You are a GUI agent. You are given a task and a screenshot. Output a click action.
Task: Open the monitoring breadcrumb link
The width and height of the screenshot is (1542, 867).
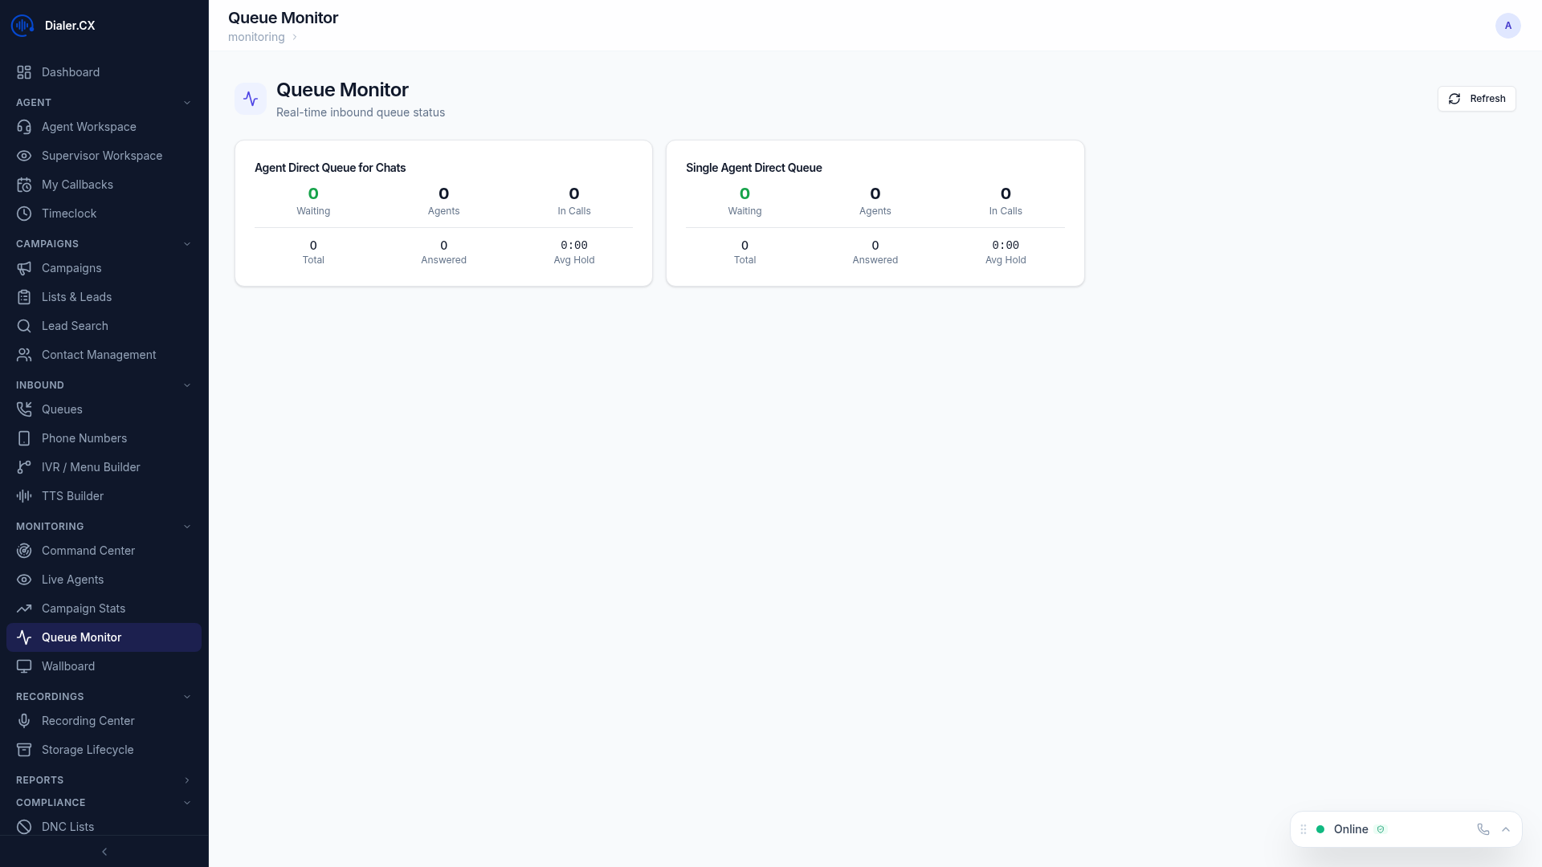(x=255, y=37)
